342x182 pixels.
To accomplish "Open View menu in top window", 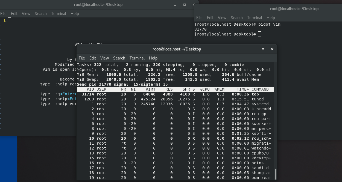I will point(105,58).
